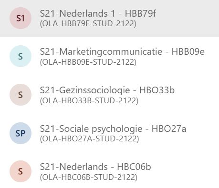Pick the list row containing HBO27a

click(x=109, y=133)
